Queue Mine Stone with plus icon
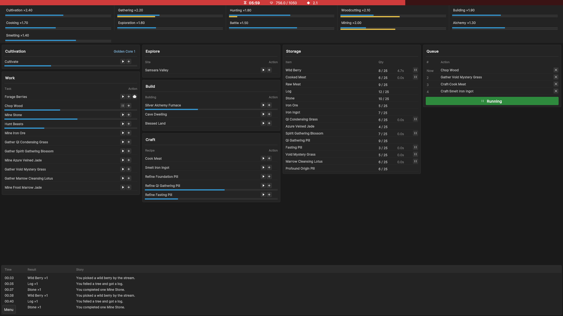The height and width of the screenshot is (316, 563). (129, 115)
